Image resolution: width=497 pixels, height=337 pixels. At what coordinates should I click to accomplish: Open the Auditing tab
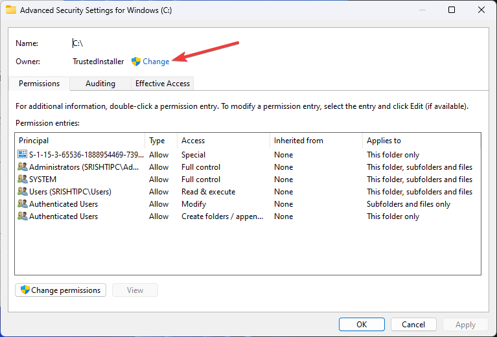pos(100,84)
